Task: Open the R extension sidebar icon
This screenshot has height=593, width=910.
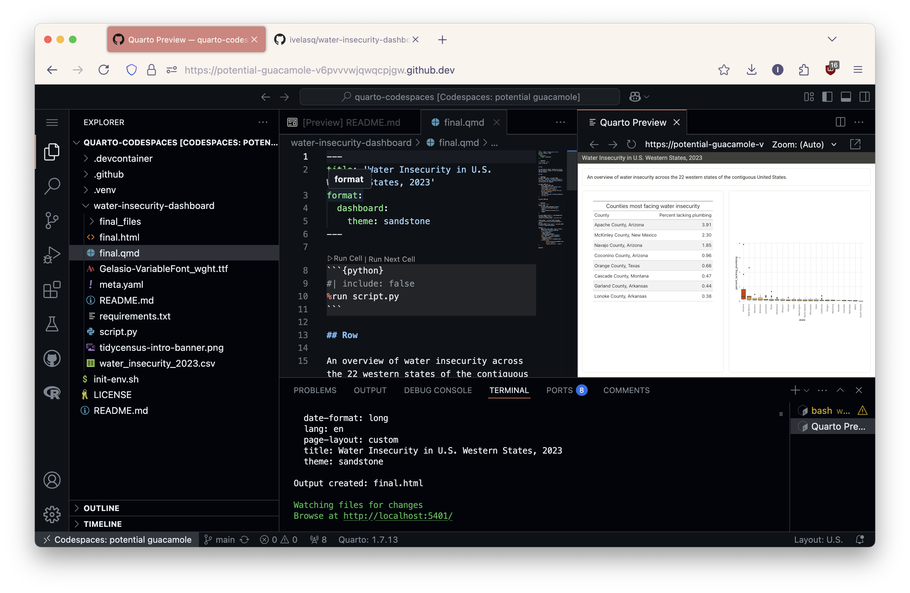Action: click(x=52, y=392)
